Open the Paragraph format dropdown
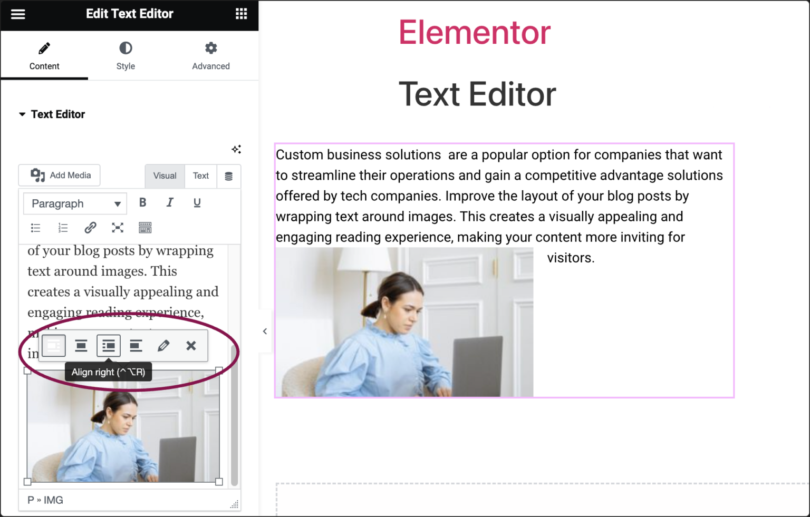Image resolution: width=810 pixels, height=517 pixels. [74, 203]
